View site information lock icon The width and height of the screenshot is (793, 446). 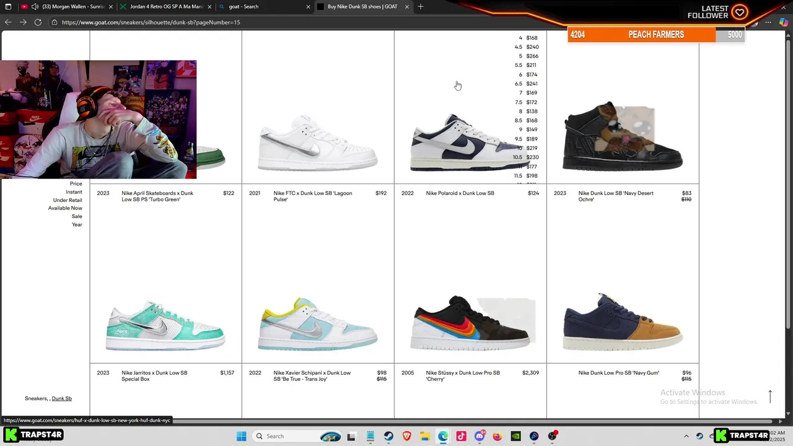pyautogui.click(x=55, y=22)
